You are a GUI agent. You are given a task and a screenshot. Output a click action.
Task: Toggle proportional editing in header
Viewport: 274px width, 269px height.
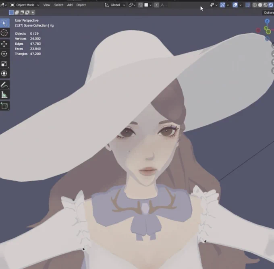pyautogui.click(x=156, y=5)
